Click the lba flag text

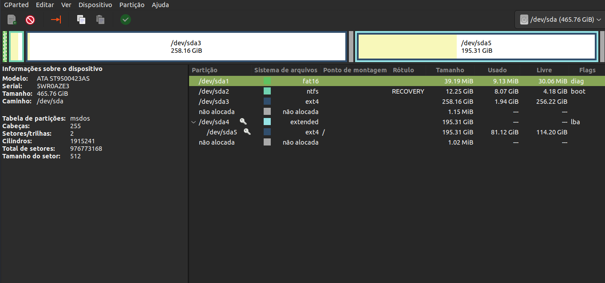click(x=575, y=122)
